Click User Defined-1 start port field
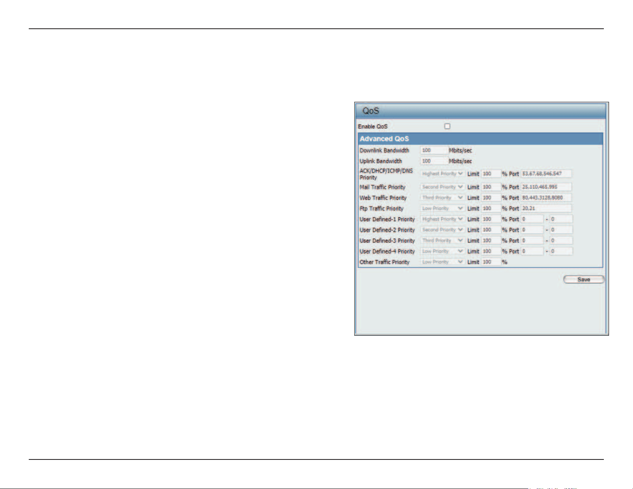The width and height of the screenshot is (633, 489). tap(532, 219)
